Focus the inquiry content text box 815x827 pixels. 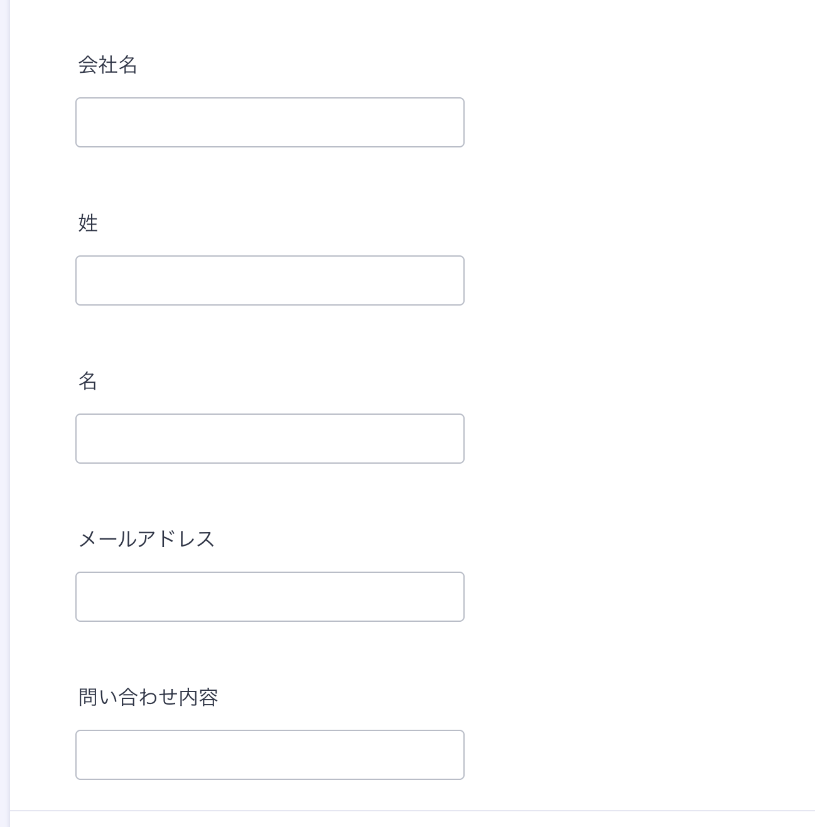pos(270,755)
